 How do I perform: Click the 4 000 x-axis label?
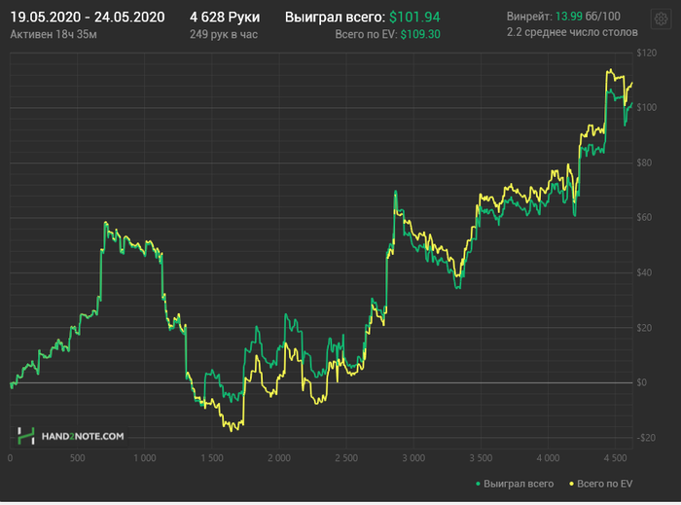click(x=548, y=458)
